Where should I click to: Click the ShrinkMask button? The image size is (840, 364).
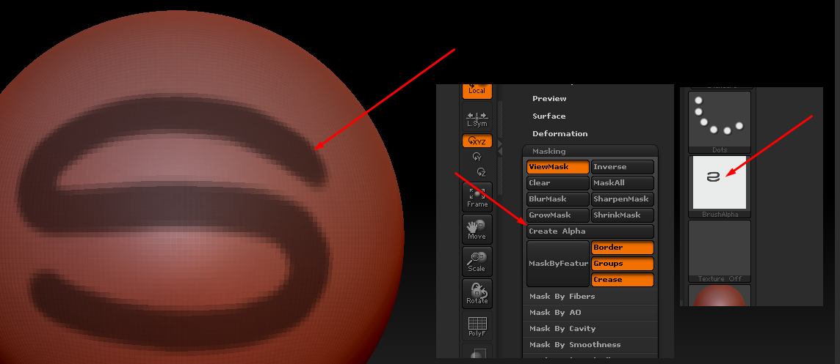coord(623,215)
